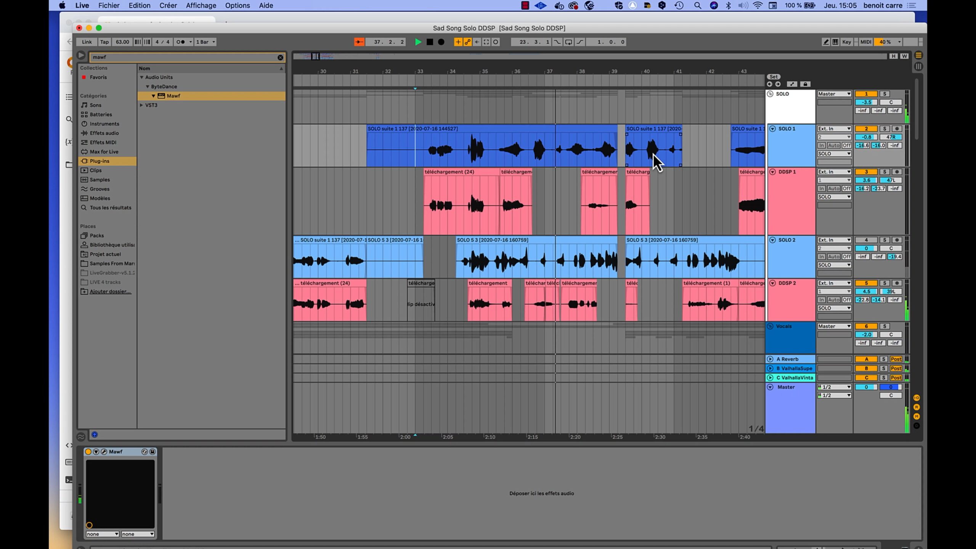Toggle the Punch-Out switch
The image size is (976, 549).
(580, 42)
